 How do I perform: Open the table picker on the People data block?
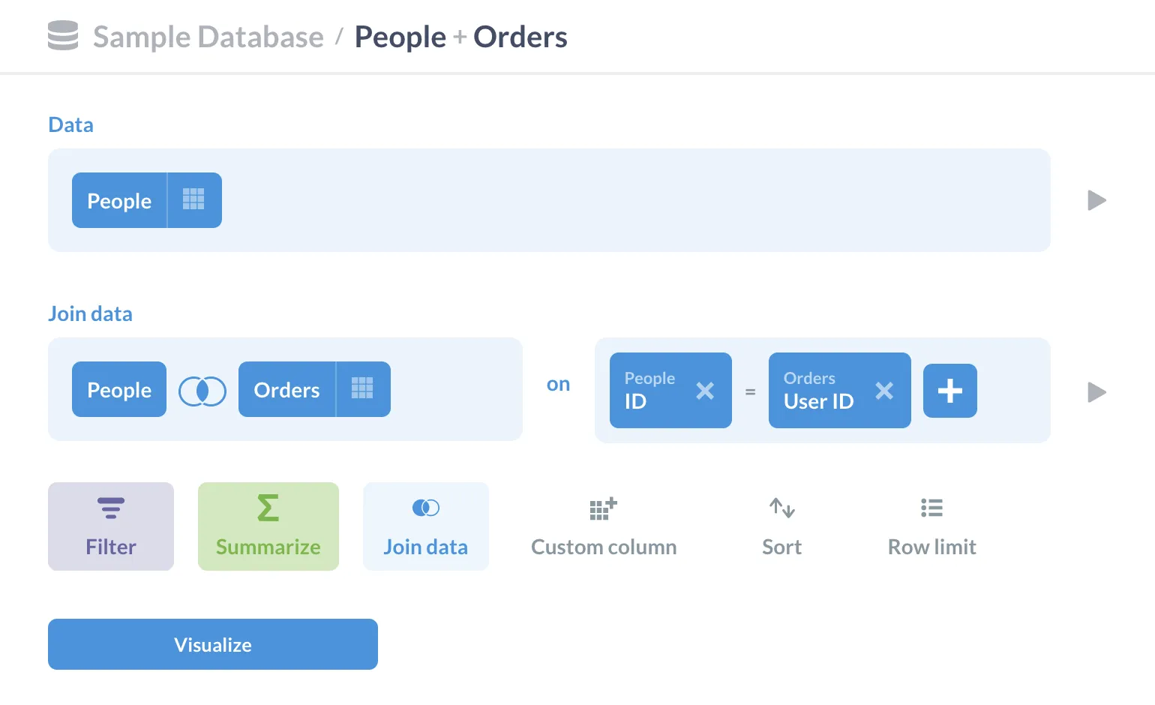(193, 199)
